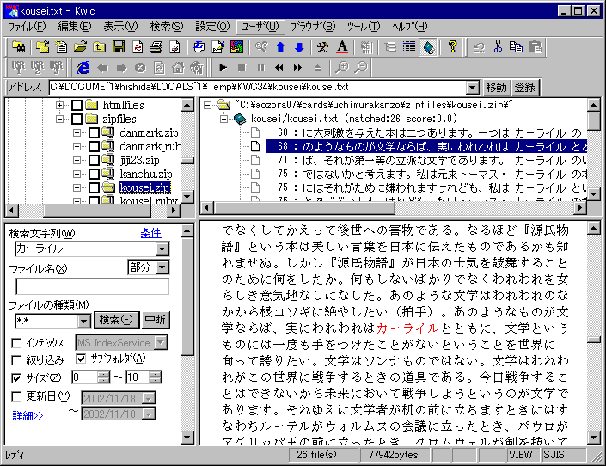Click the folder tree horizontal scrollbar thumb
This screenshot has width=606, height=466.
coord(97,211)
